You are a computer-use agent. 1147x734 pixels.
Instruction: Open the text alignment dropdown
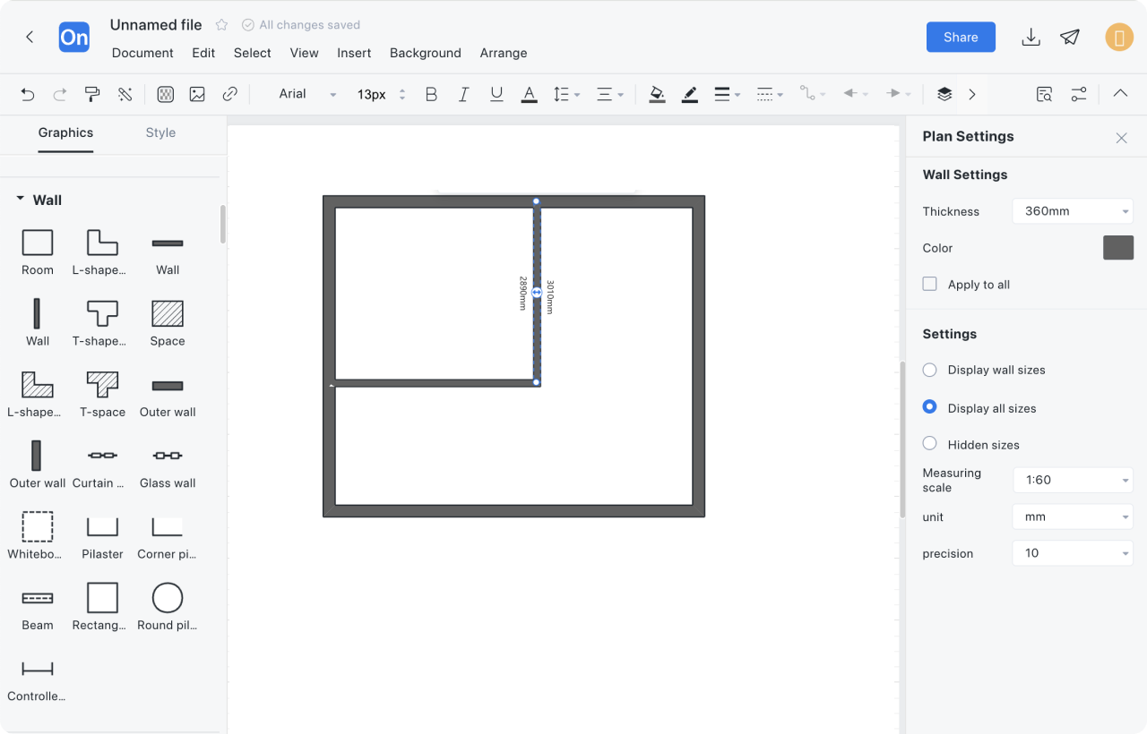click(x=610, y=94)
